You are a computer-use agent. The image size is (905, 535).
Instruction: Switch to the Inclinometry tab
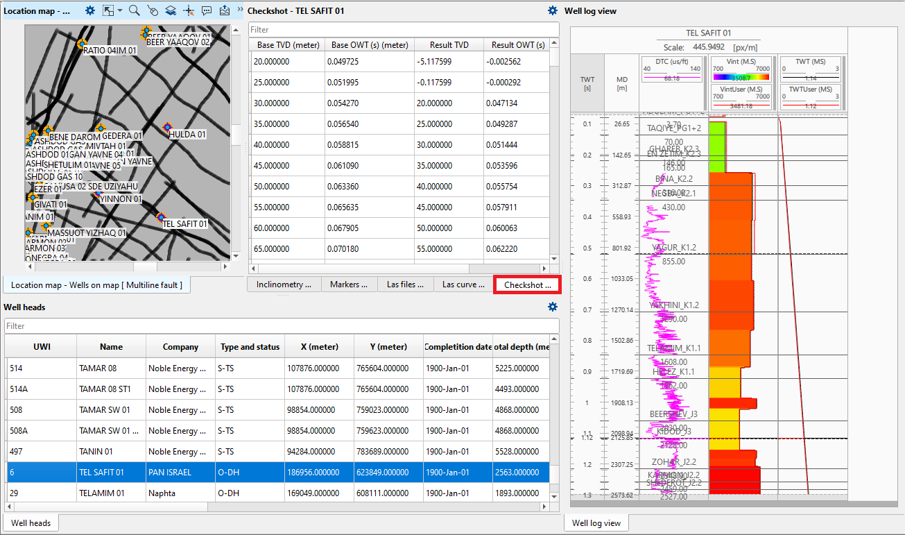point(284,285)
